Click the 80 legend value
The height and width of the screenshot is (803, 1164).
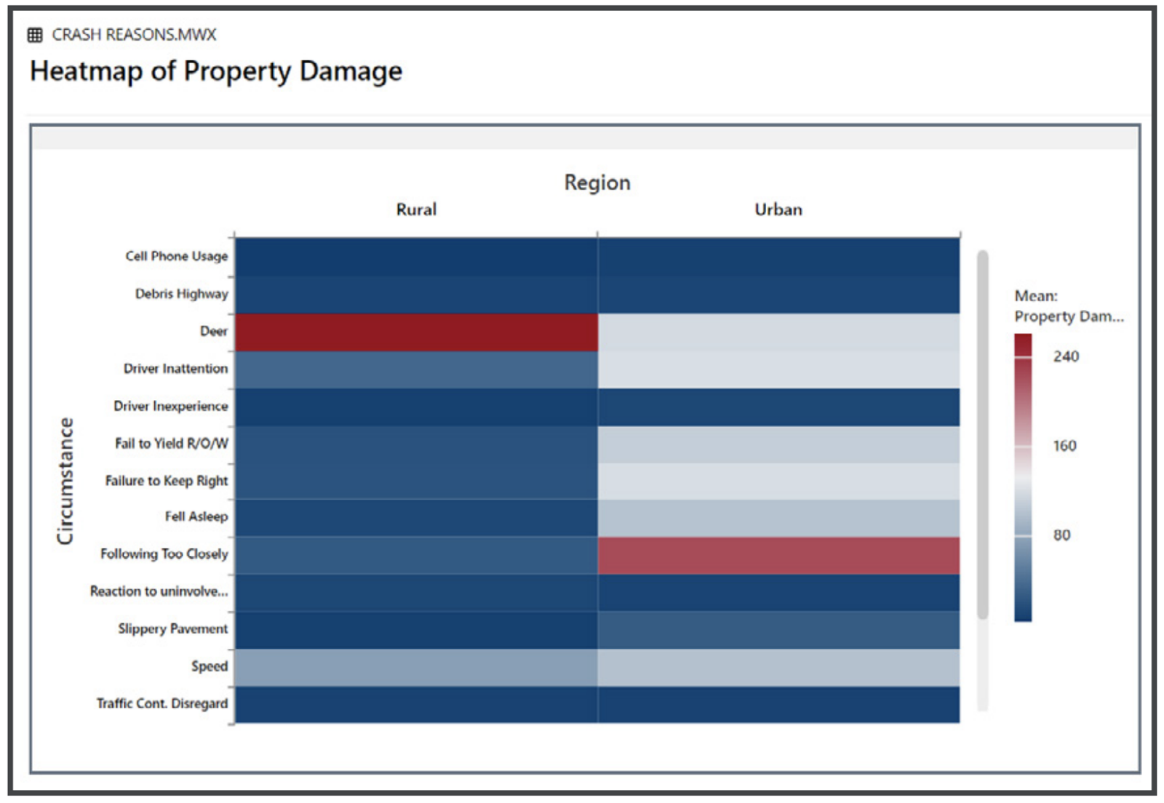point(1061,535)
